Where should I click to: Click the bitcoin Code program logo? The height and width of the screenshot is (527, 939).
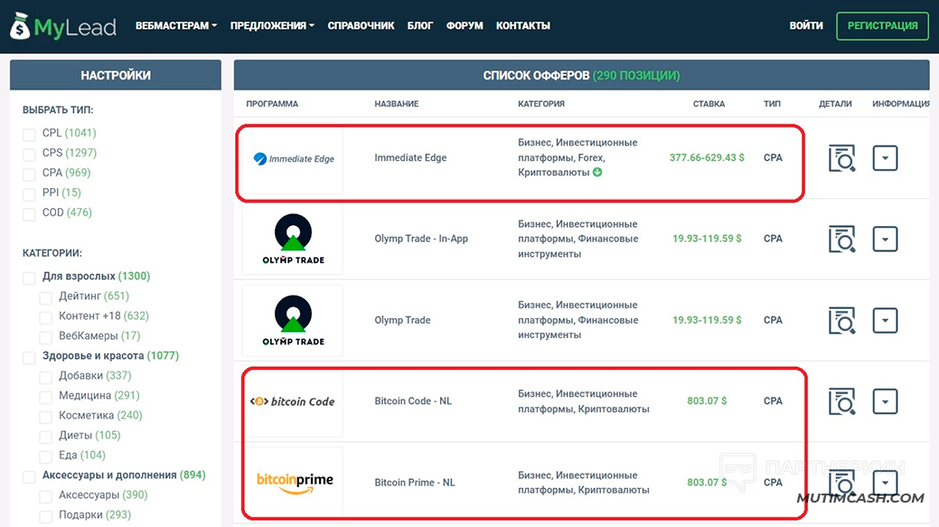click(292, 401)
